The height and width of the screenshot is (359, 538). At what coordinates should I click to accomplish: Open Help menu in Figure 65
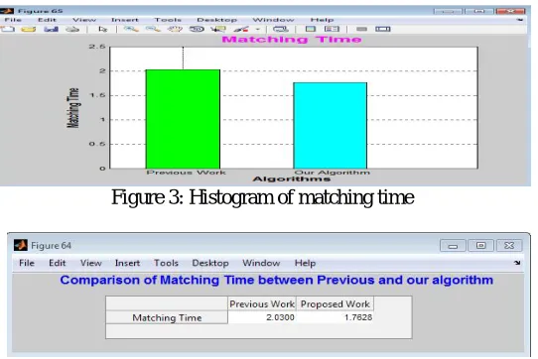tap(323, 20)
